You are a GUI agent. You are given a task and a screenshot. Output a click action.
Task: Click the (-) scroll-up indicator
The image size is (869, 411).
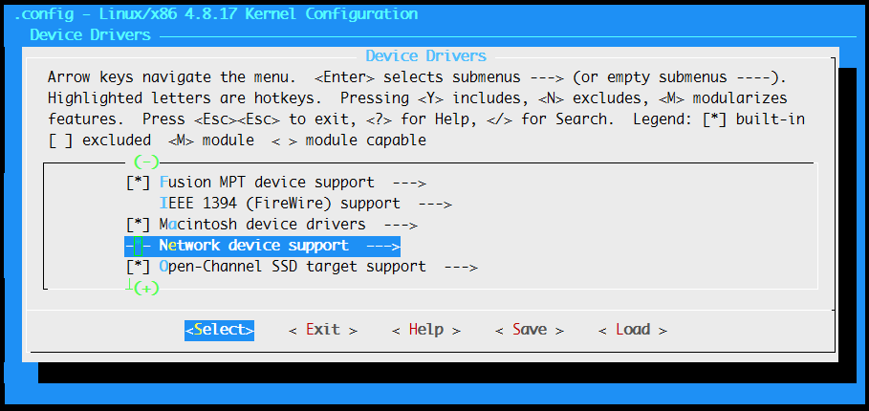click(146, 161)
